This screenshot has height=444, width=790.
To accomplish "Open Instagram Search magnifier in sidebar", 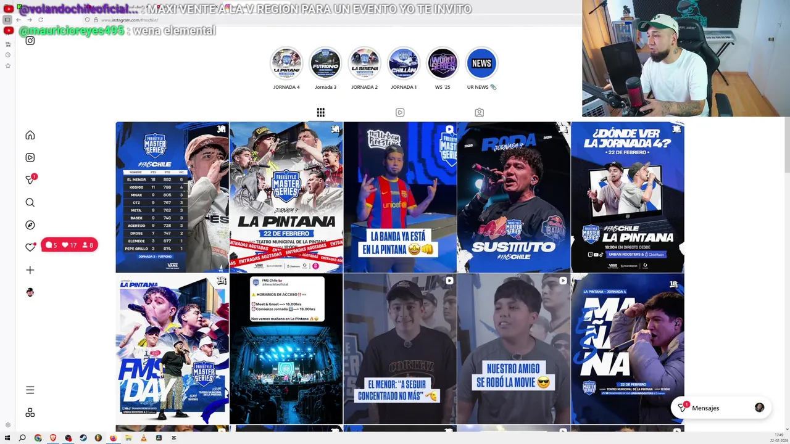I will pos(30,202).
